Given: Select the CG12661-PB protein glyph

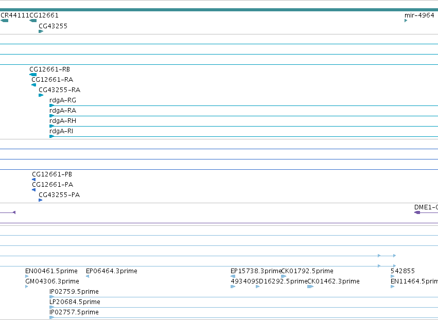Looking at the screenshot, I should pos(34,180).
